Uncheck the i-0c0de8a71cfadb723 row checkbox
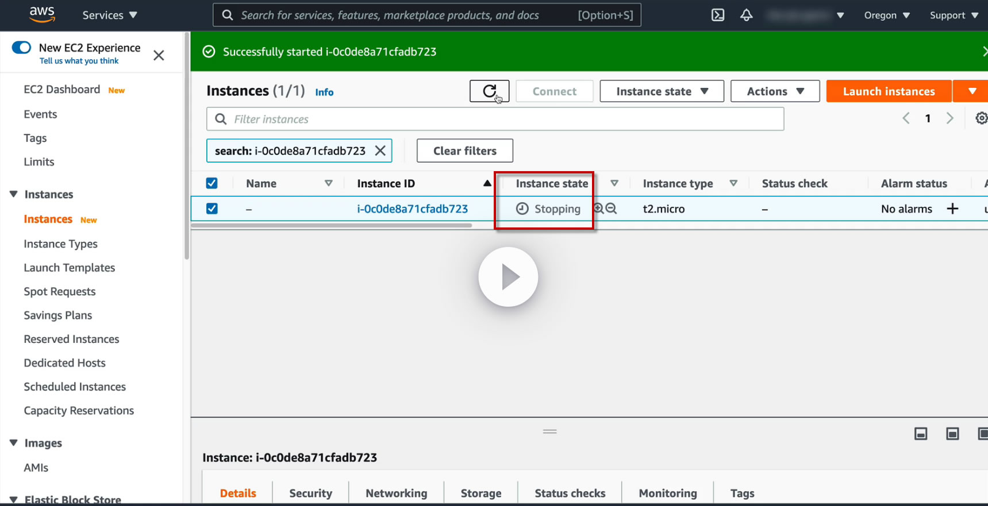Image resolution: width=988 pixels, height=506 pixels. point(212,208)
